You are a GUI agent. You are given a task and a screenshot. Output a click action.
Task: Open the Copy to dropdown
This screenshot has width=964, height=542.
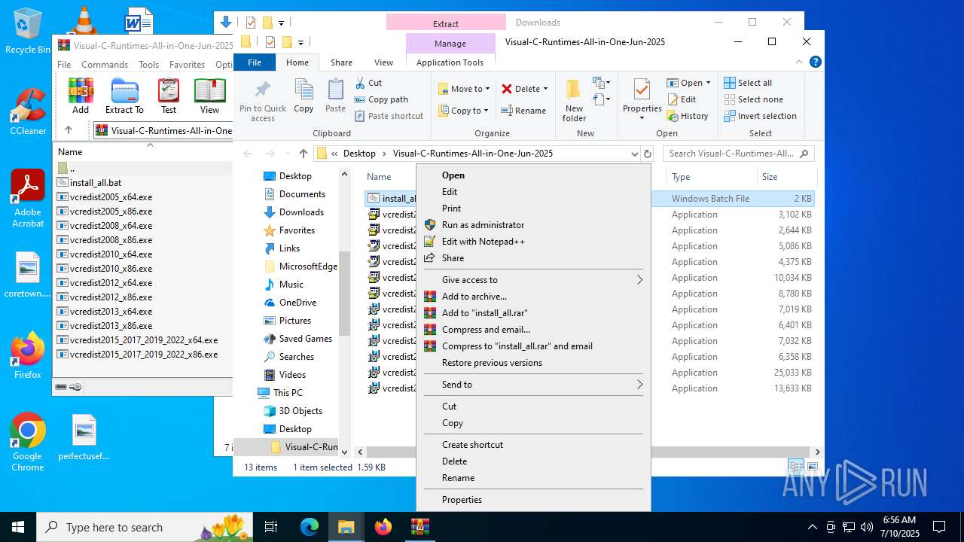click(465, 111)
